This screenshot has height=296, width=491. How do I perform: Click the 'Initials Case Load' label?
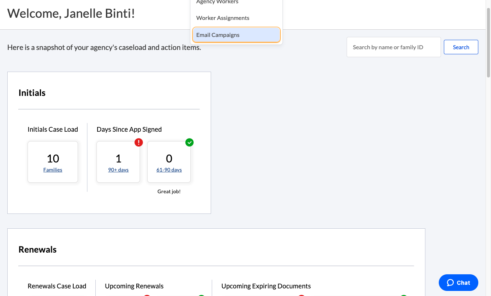click(53, 130)
